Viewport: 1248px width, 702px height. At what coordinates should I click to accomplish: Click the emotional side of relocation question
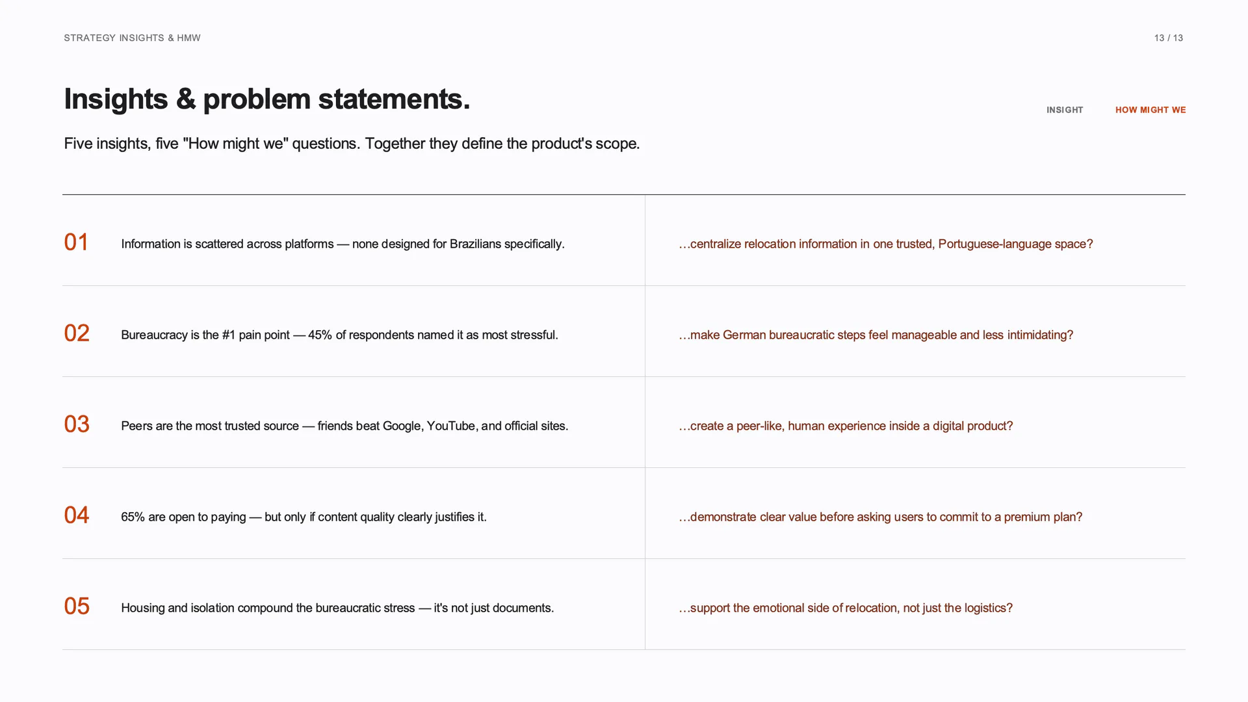tap(846, 608)
